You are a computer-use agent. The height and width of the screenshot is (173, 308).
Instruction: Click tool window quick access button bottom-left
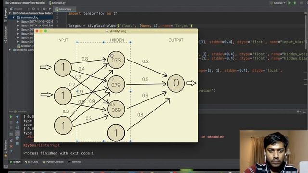6,167
